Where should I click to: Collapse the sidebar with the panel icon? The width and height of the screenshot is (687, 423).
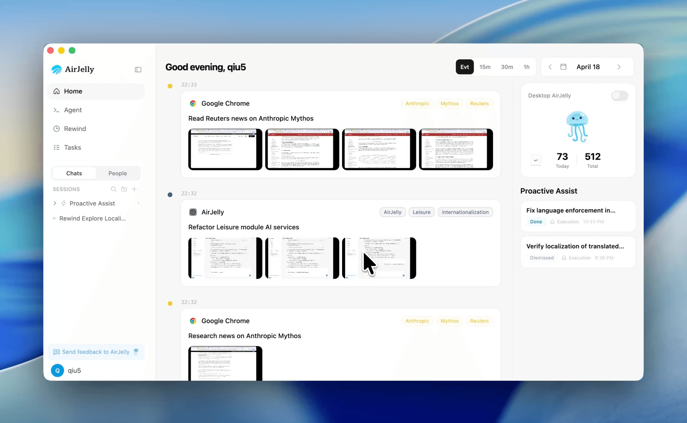[x=138, y=70]
